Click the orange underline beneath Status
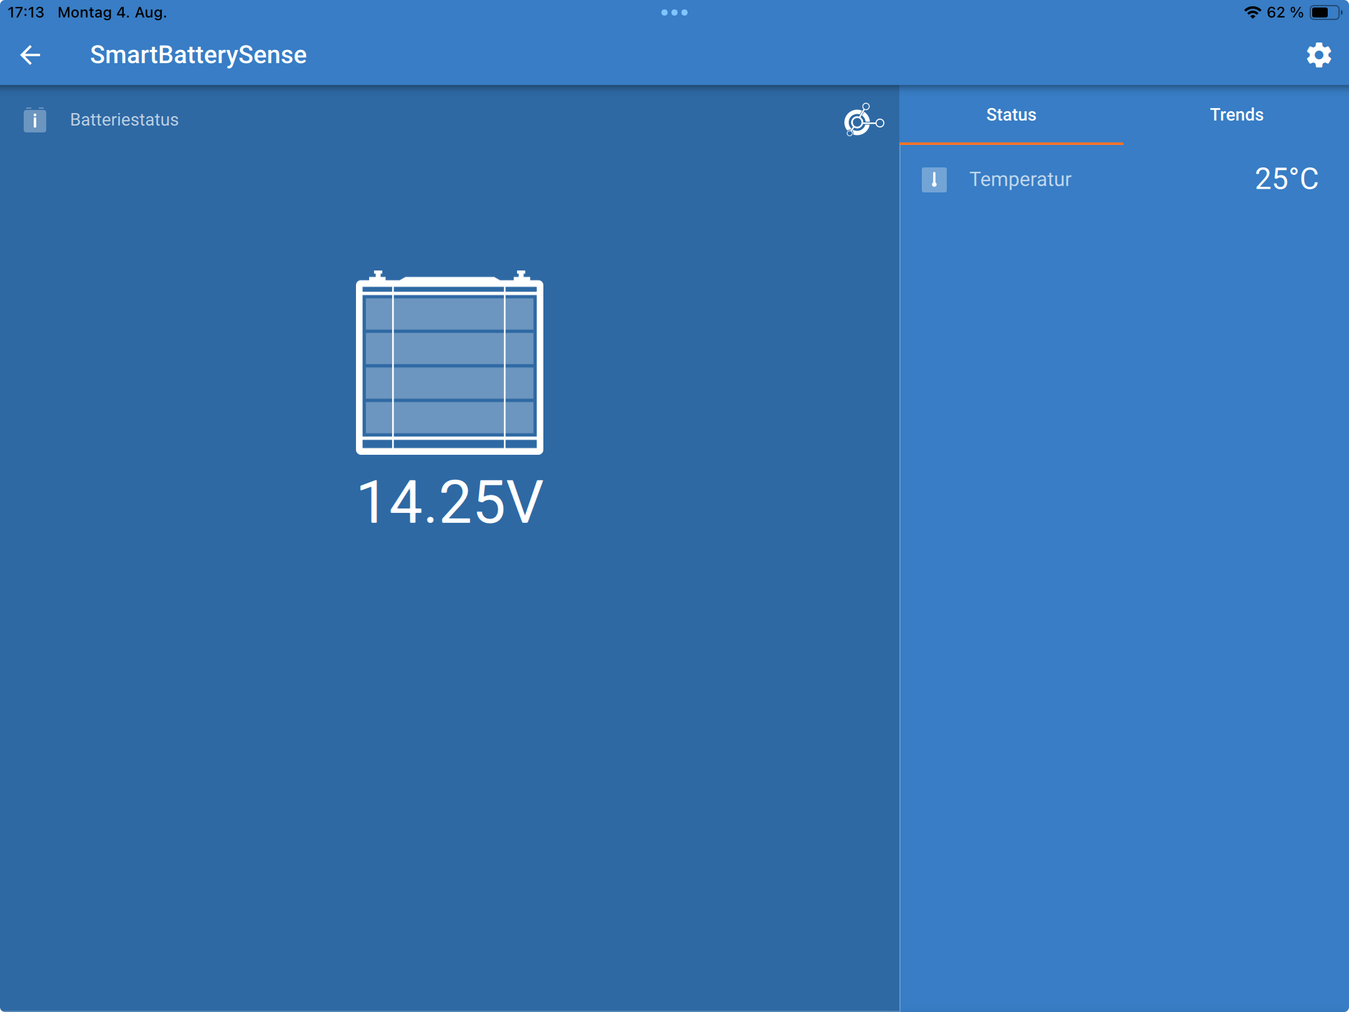Viewport: 1349px width, 1012px height. click(x=1011, y=143)
